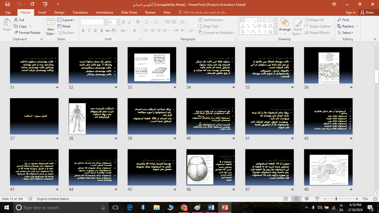Click Slide Show view icon in status bar
The width and height of the screenshot is (379, 213).
pos(317,199)
